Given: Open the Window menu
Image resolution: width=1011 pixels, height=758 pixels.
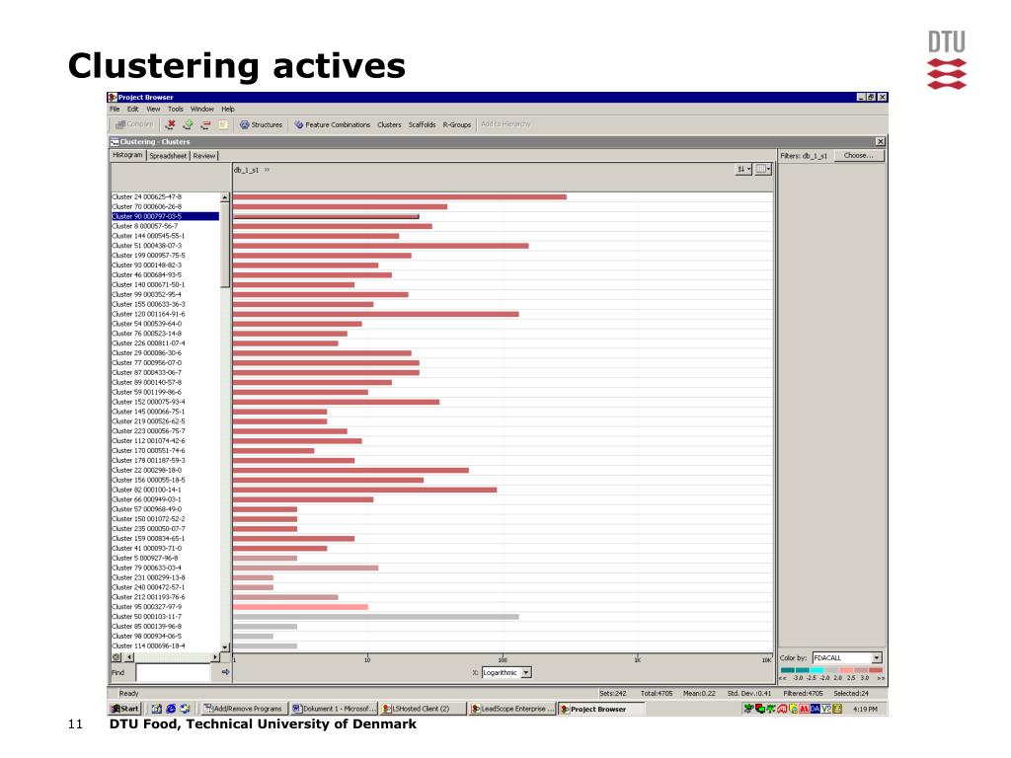Looking at the screenshot, I should pos(201,109).
